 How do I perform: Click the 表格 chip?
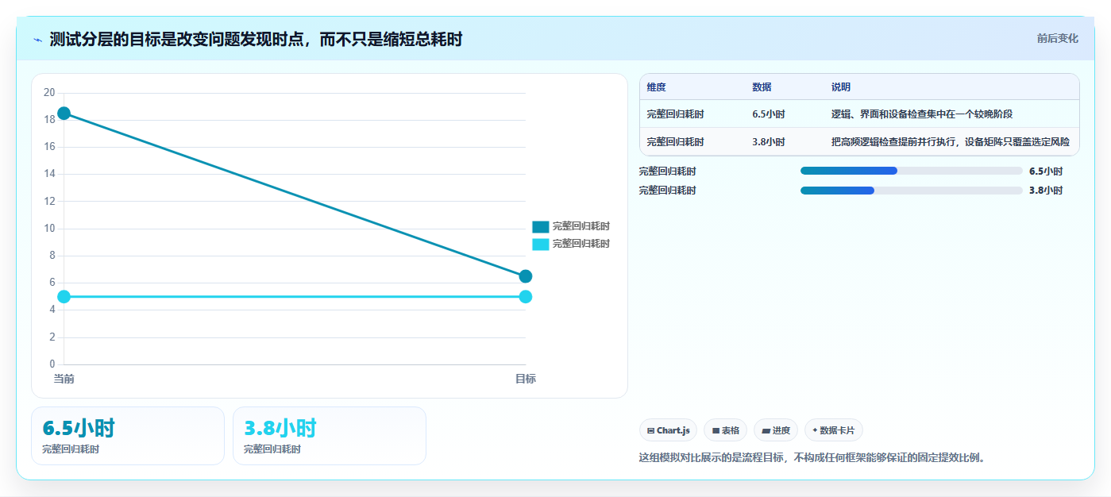pyautogui.click(x=726, y=430)
